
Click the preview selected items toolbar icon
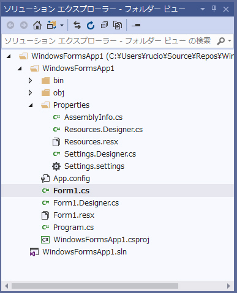click(x=136, y=25)
